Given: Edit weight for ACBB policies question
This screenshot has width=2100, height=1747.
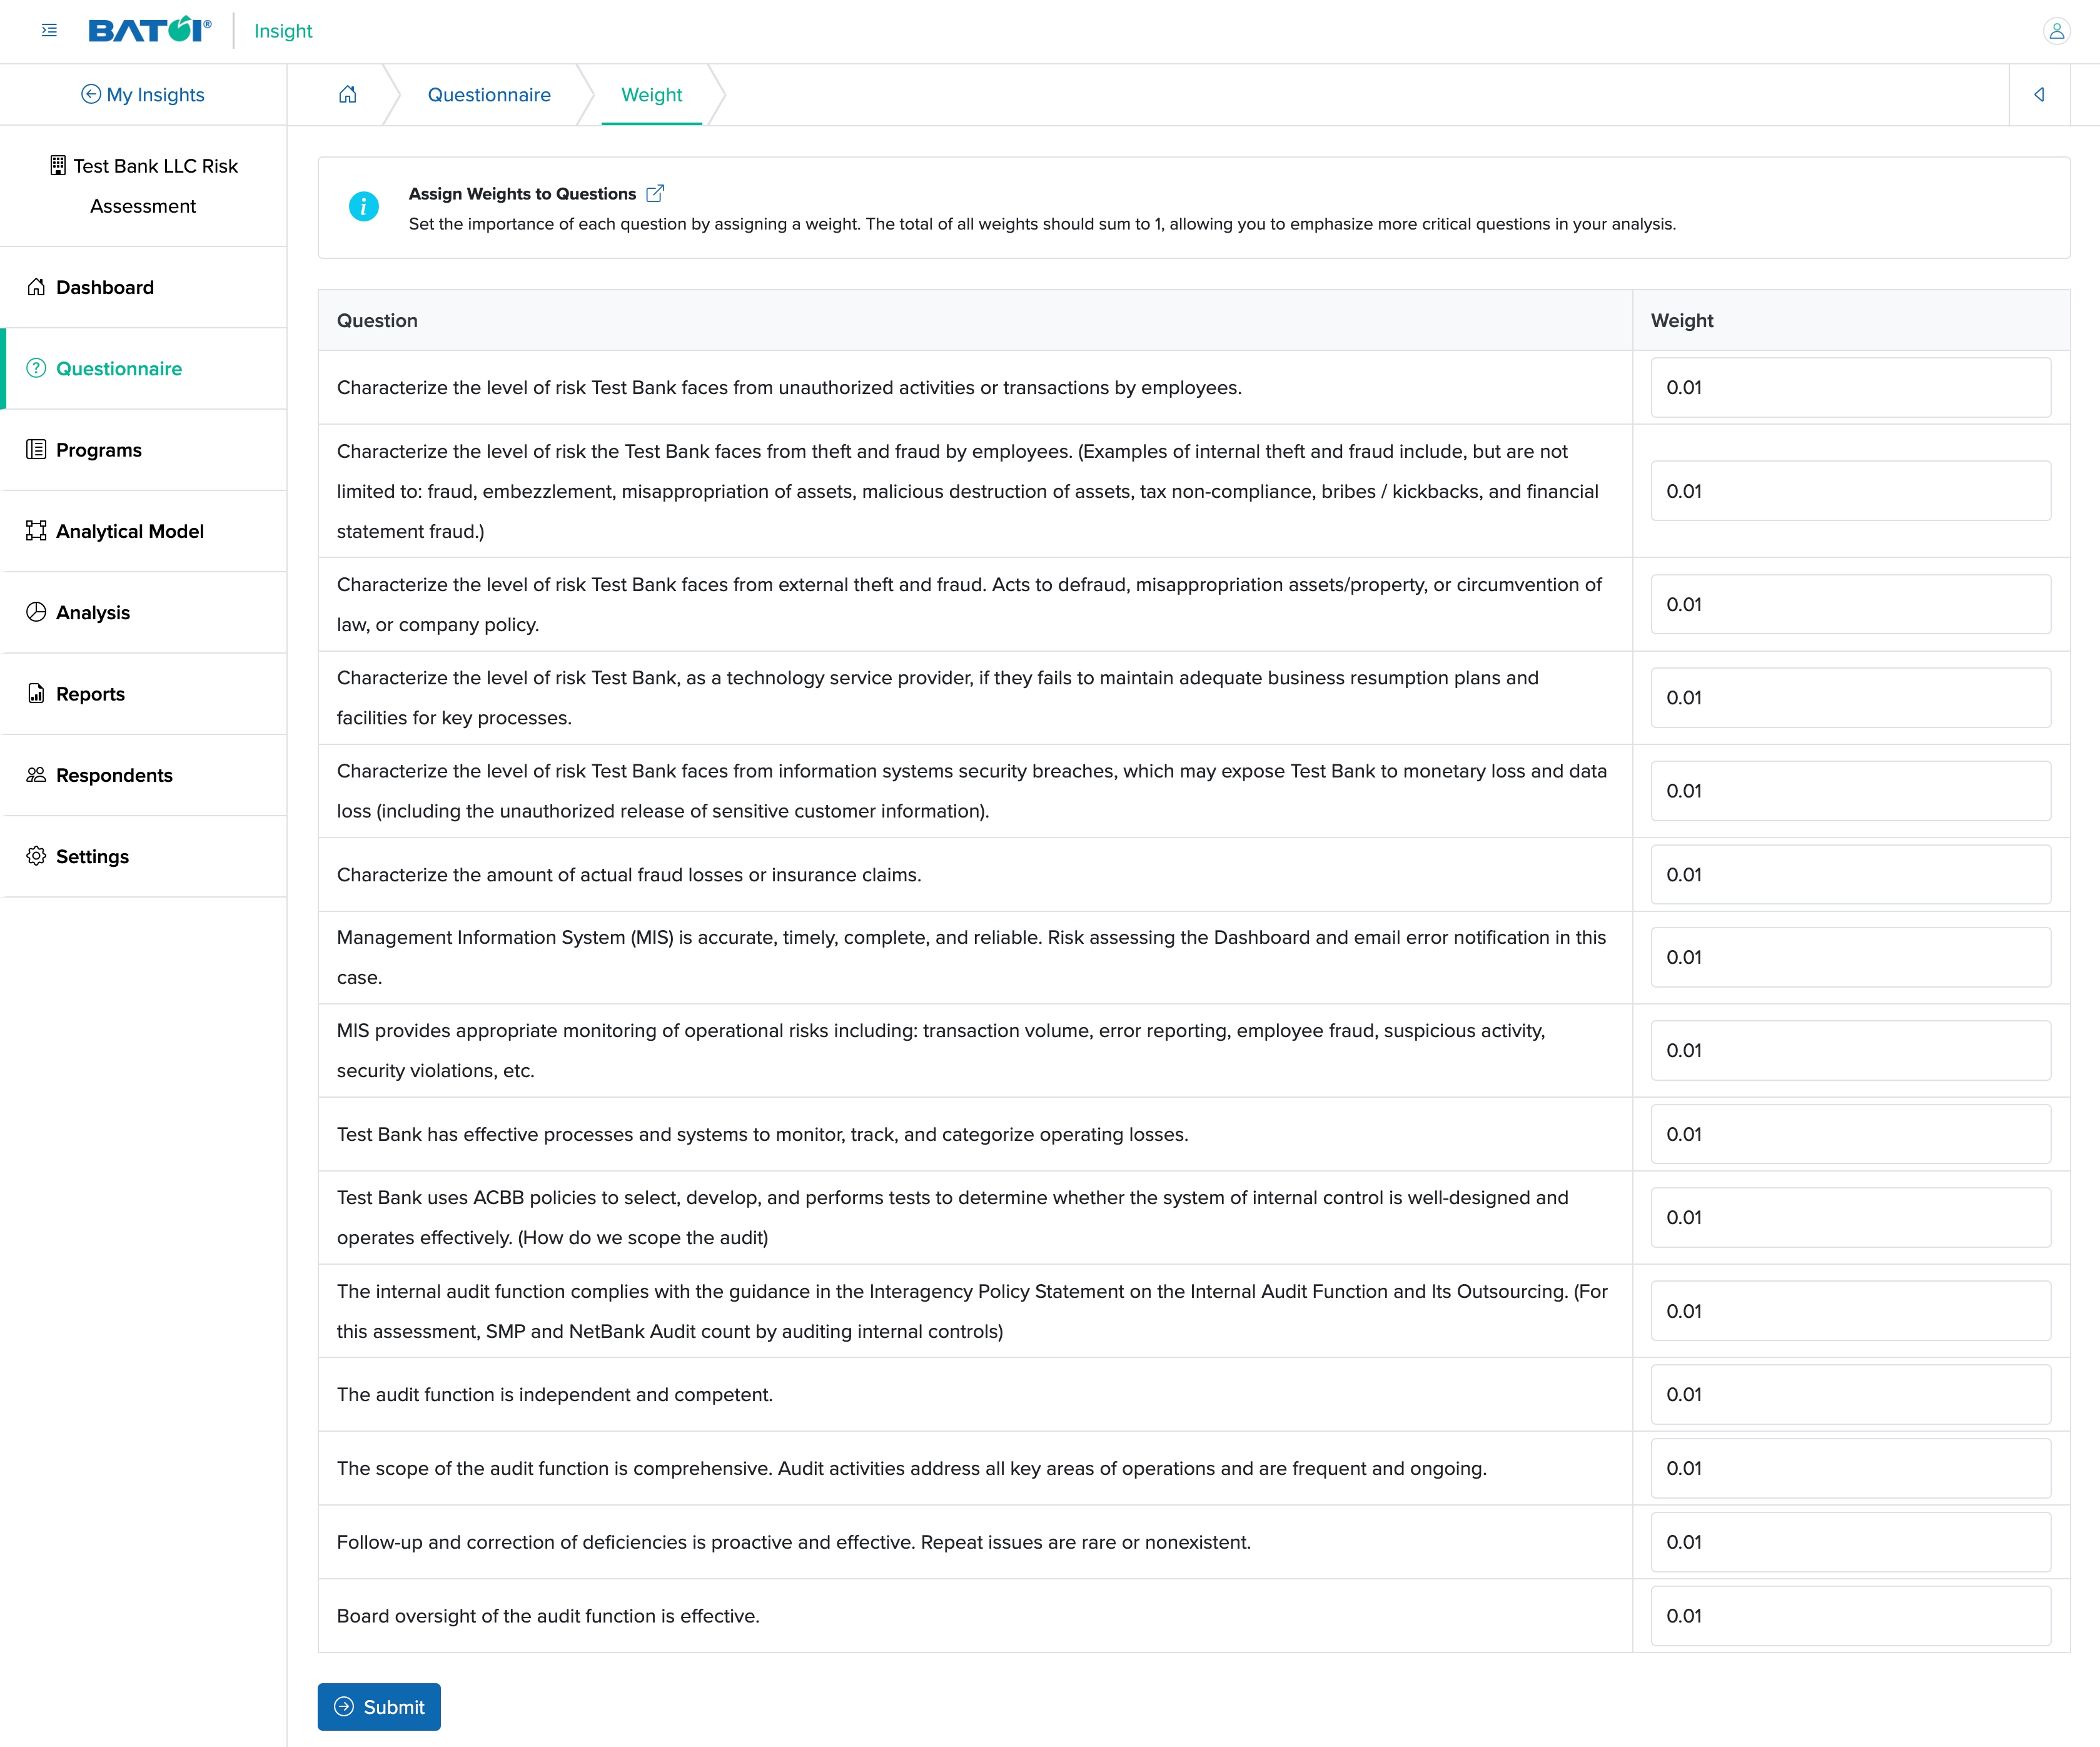Looking at the screenshot, I should tap(1851, 1217).
